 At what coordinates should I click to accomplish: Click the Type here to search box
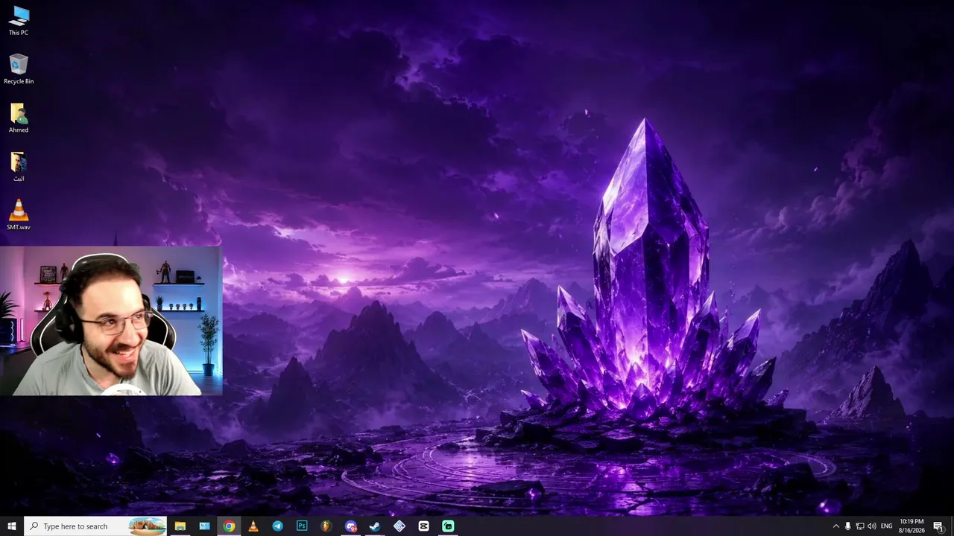(96, 526)
